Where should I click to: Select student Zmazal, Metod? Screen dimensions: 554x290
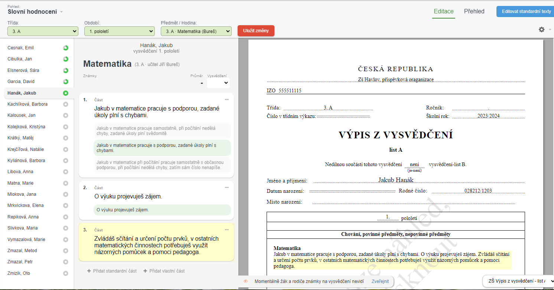[22, 251]
